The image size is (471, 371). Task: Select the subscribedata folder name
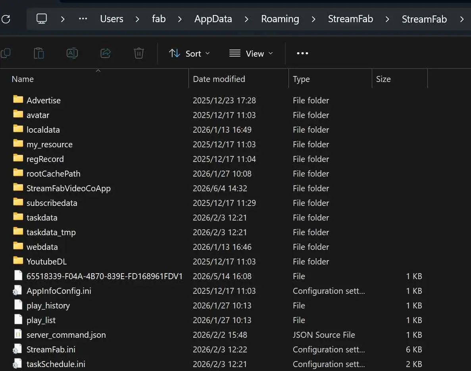coord(52,203)
